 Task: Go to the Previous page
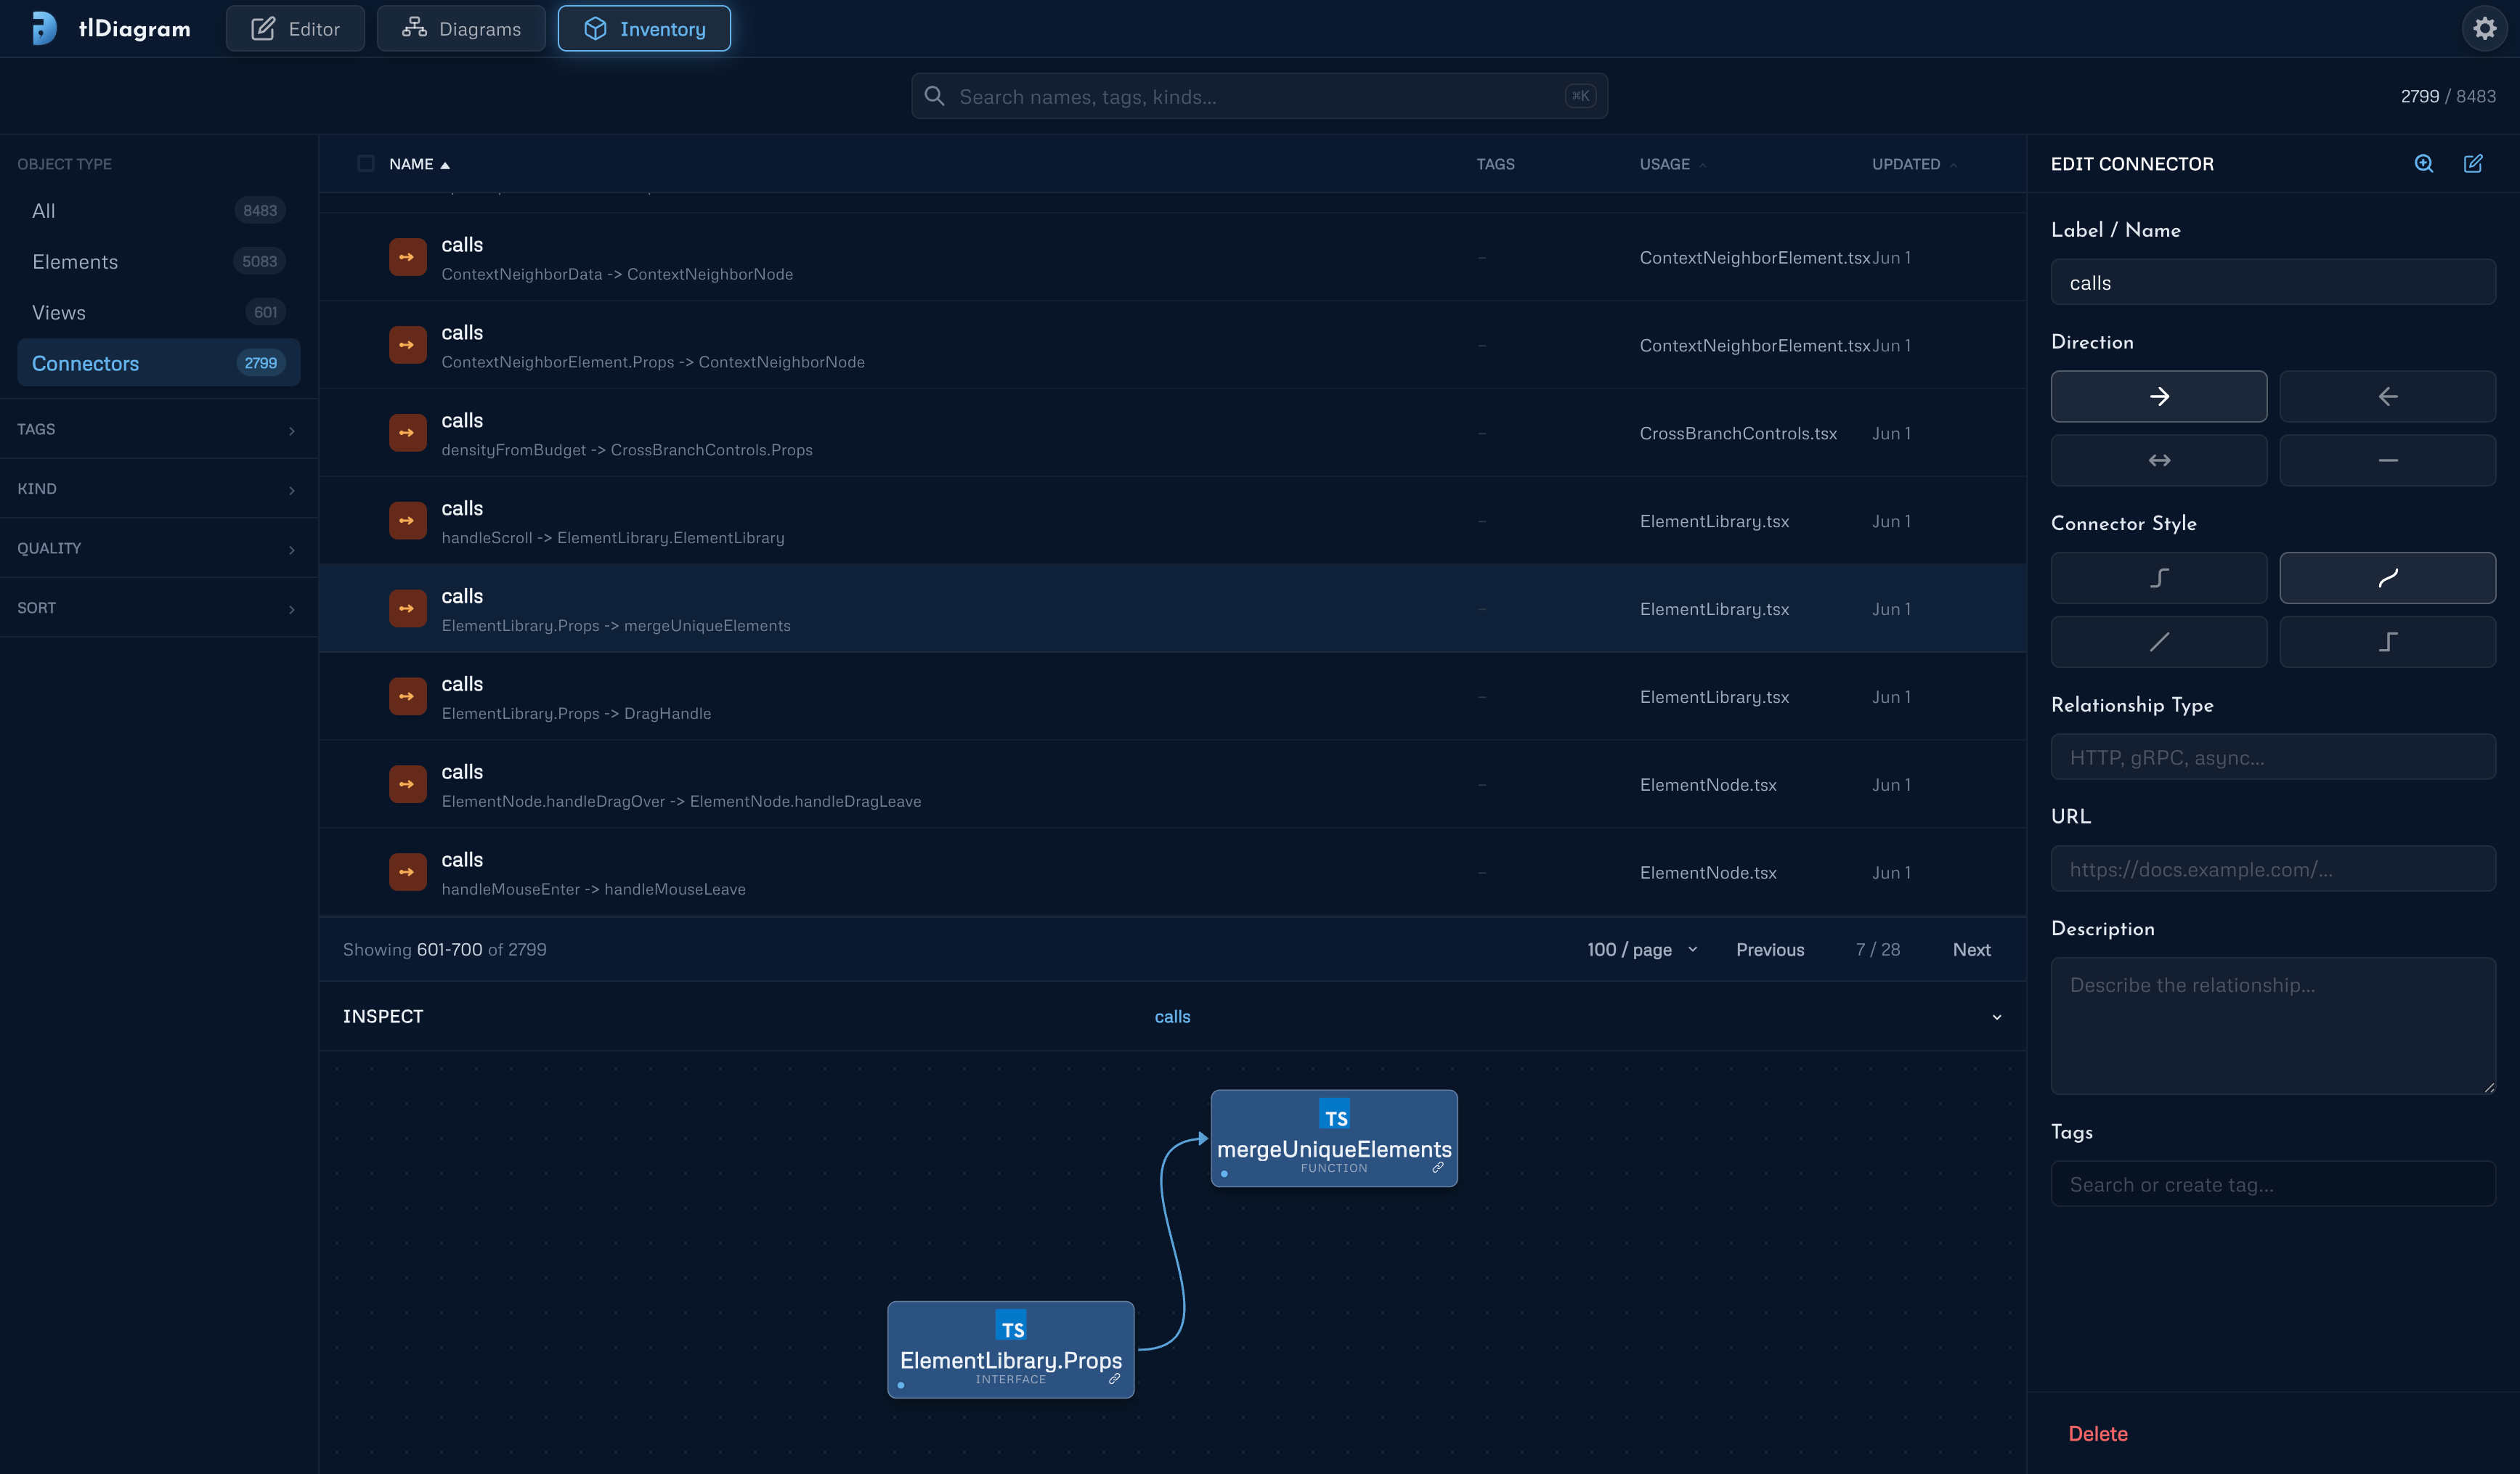point(1770,950)
